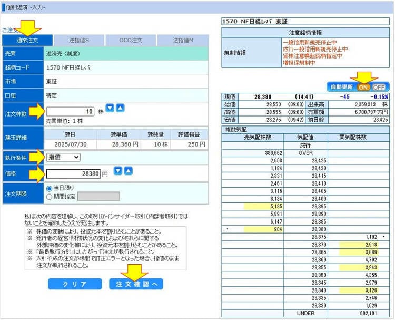This screenshot has width=395, height=320.
Task: Click the 28,375 bid price
Action: pos(319,237)
